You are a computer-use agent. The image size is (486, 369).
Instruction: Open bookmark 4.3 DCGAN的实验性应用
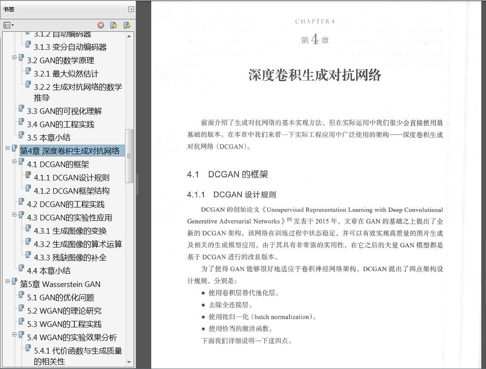click(x=70, y=217)
